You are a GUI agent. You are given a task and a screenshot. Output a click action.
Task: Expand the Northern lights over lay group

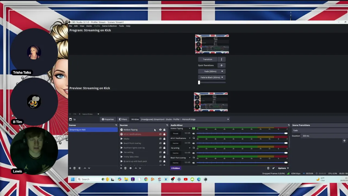122,148
